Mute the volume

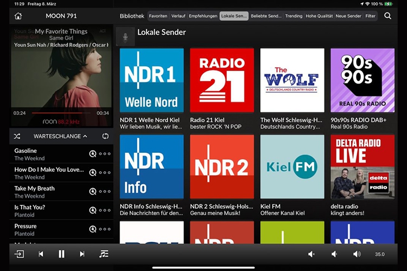pos(311,254)
